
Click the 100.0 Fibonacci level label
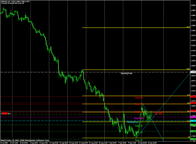(188, 69)
